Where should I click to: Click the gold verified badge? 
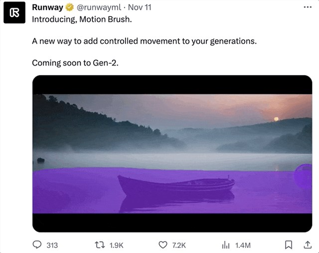(70, 8)
